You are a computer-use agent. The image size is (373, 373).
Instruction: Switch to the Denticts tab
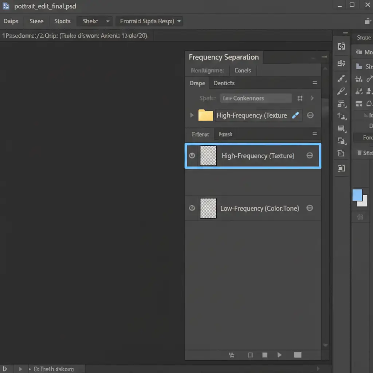pos(224,83)
